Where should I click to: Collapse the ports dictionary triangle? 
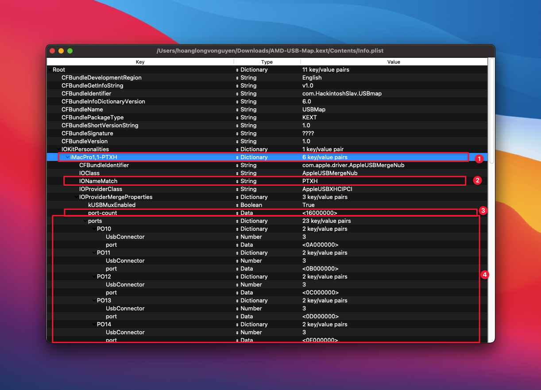click(85, 221)
